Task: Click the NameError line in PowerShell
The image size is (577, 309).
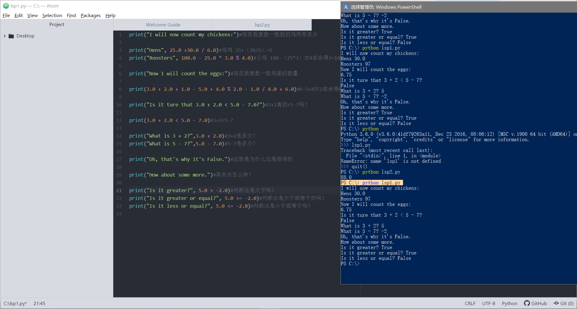Action: 391,161
